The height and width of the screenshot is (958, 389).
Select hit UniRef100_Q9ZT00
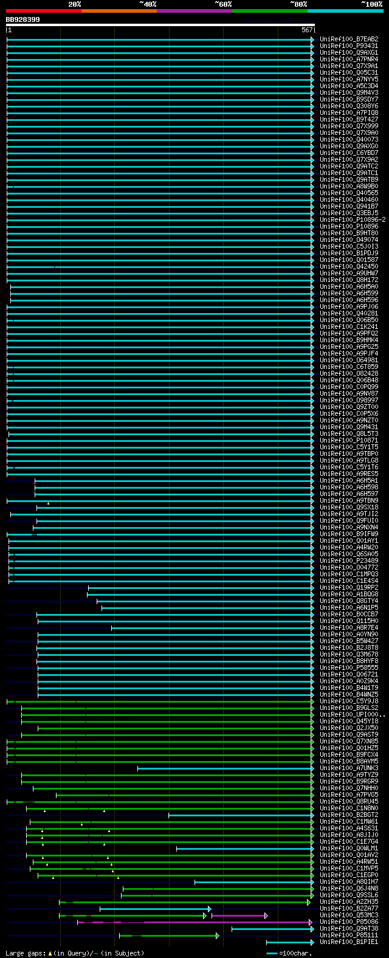pos(349,407)
